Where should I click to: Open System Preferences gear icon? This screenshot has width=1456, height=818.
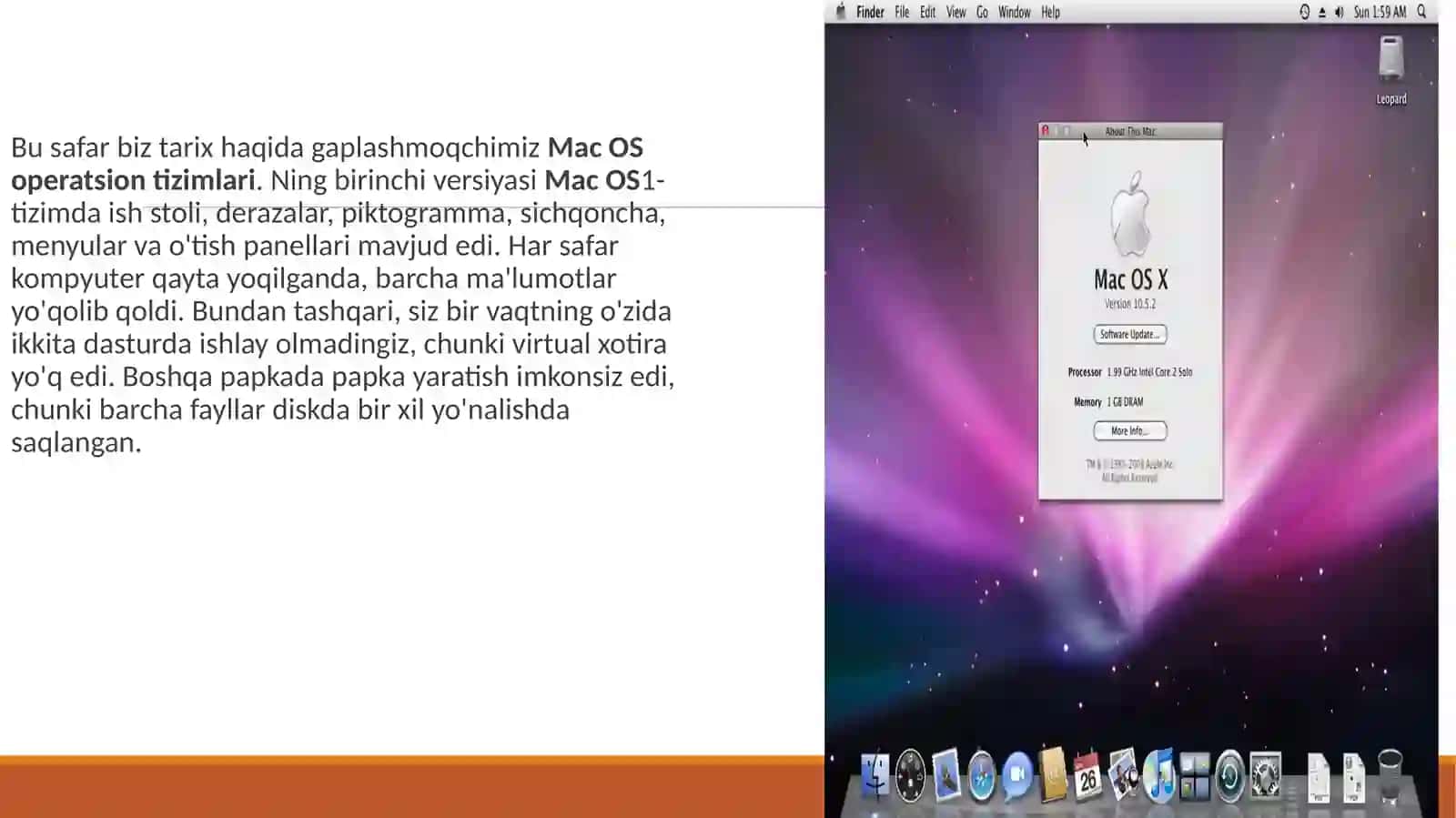[1266, 776]
